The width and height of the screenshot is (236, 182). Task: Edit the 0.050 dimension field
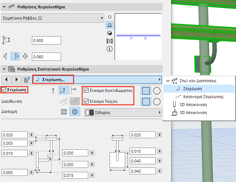click(x=75, y=164)
